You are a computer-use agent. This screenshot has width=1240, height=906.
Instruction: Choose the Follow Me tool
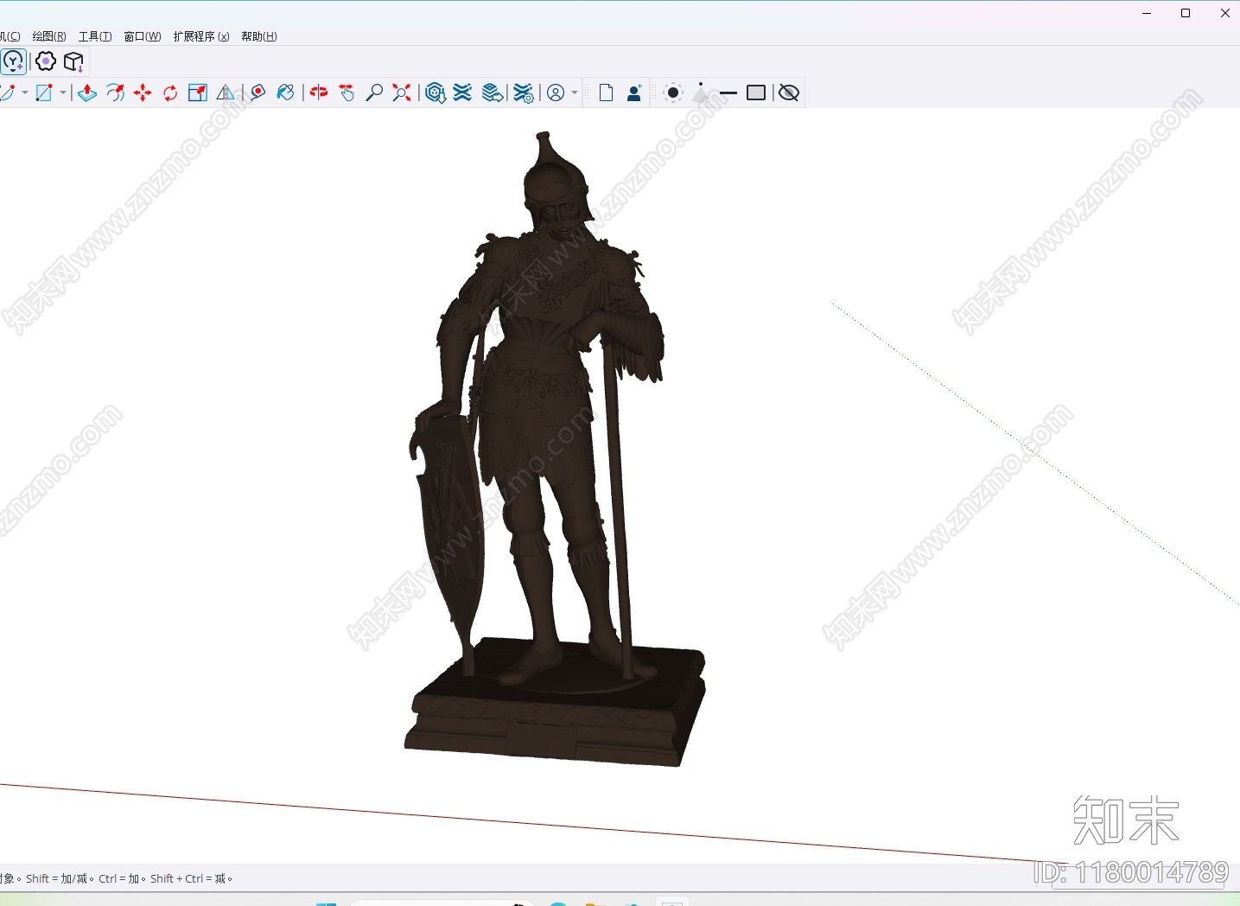(x=115, y=93)
